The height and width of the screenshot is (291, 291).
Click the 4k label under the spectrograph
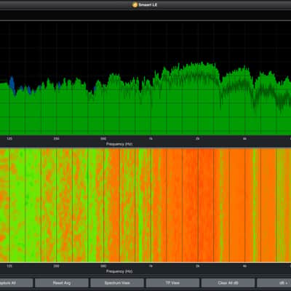coord(244,266)
